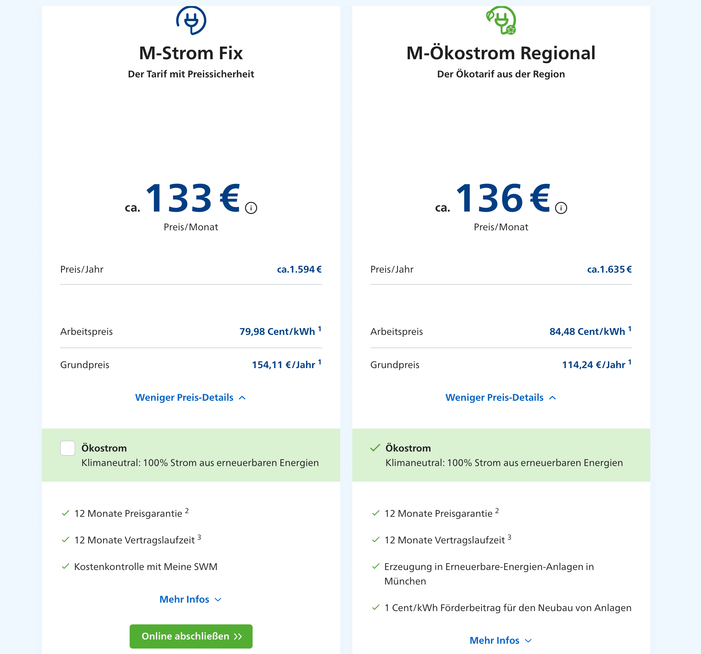Screen dimensions: 701x654
Task: Click checkmark beside 1 Cent/kWh Förderbeitrag
Action: pos(376,607)
